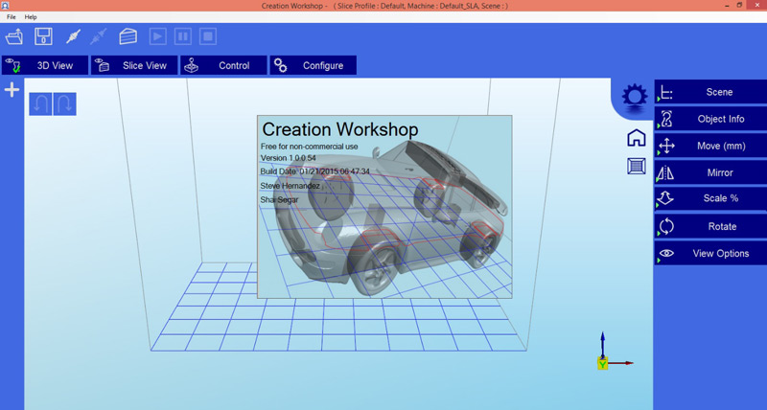Click the plus icon to add an object
767x410 pixels.
pyautogui.click(x=12, y=89)
